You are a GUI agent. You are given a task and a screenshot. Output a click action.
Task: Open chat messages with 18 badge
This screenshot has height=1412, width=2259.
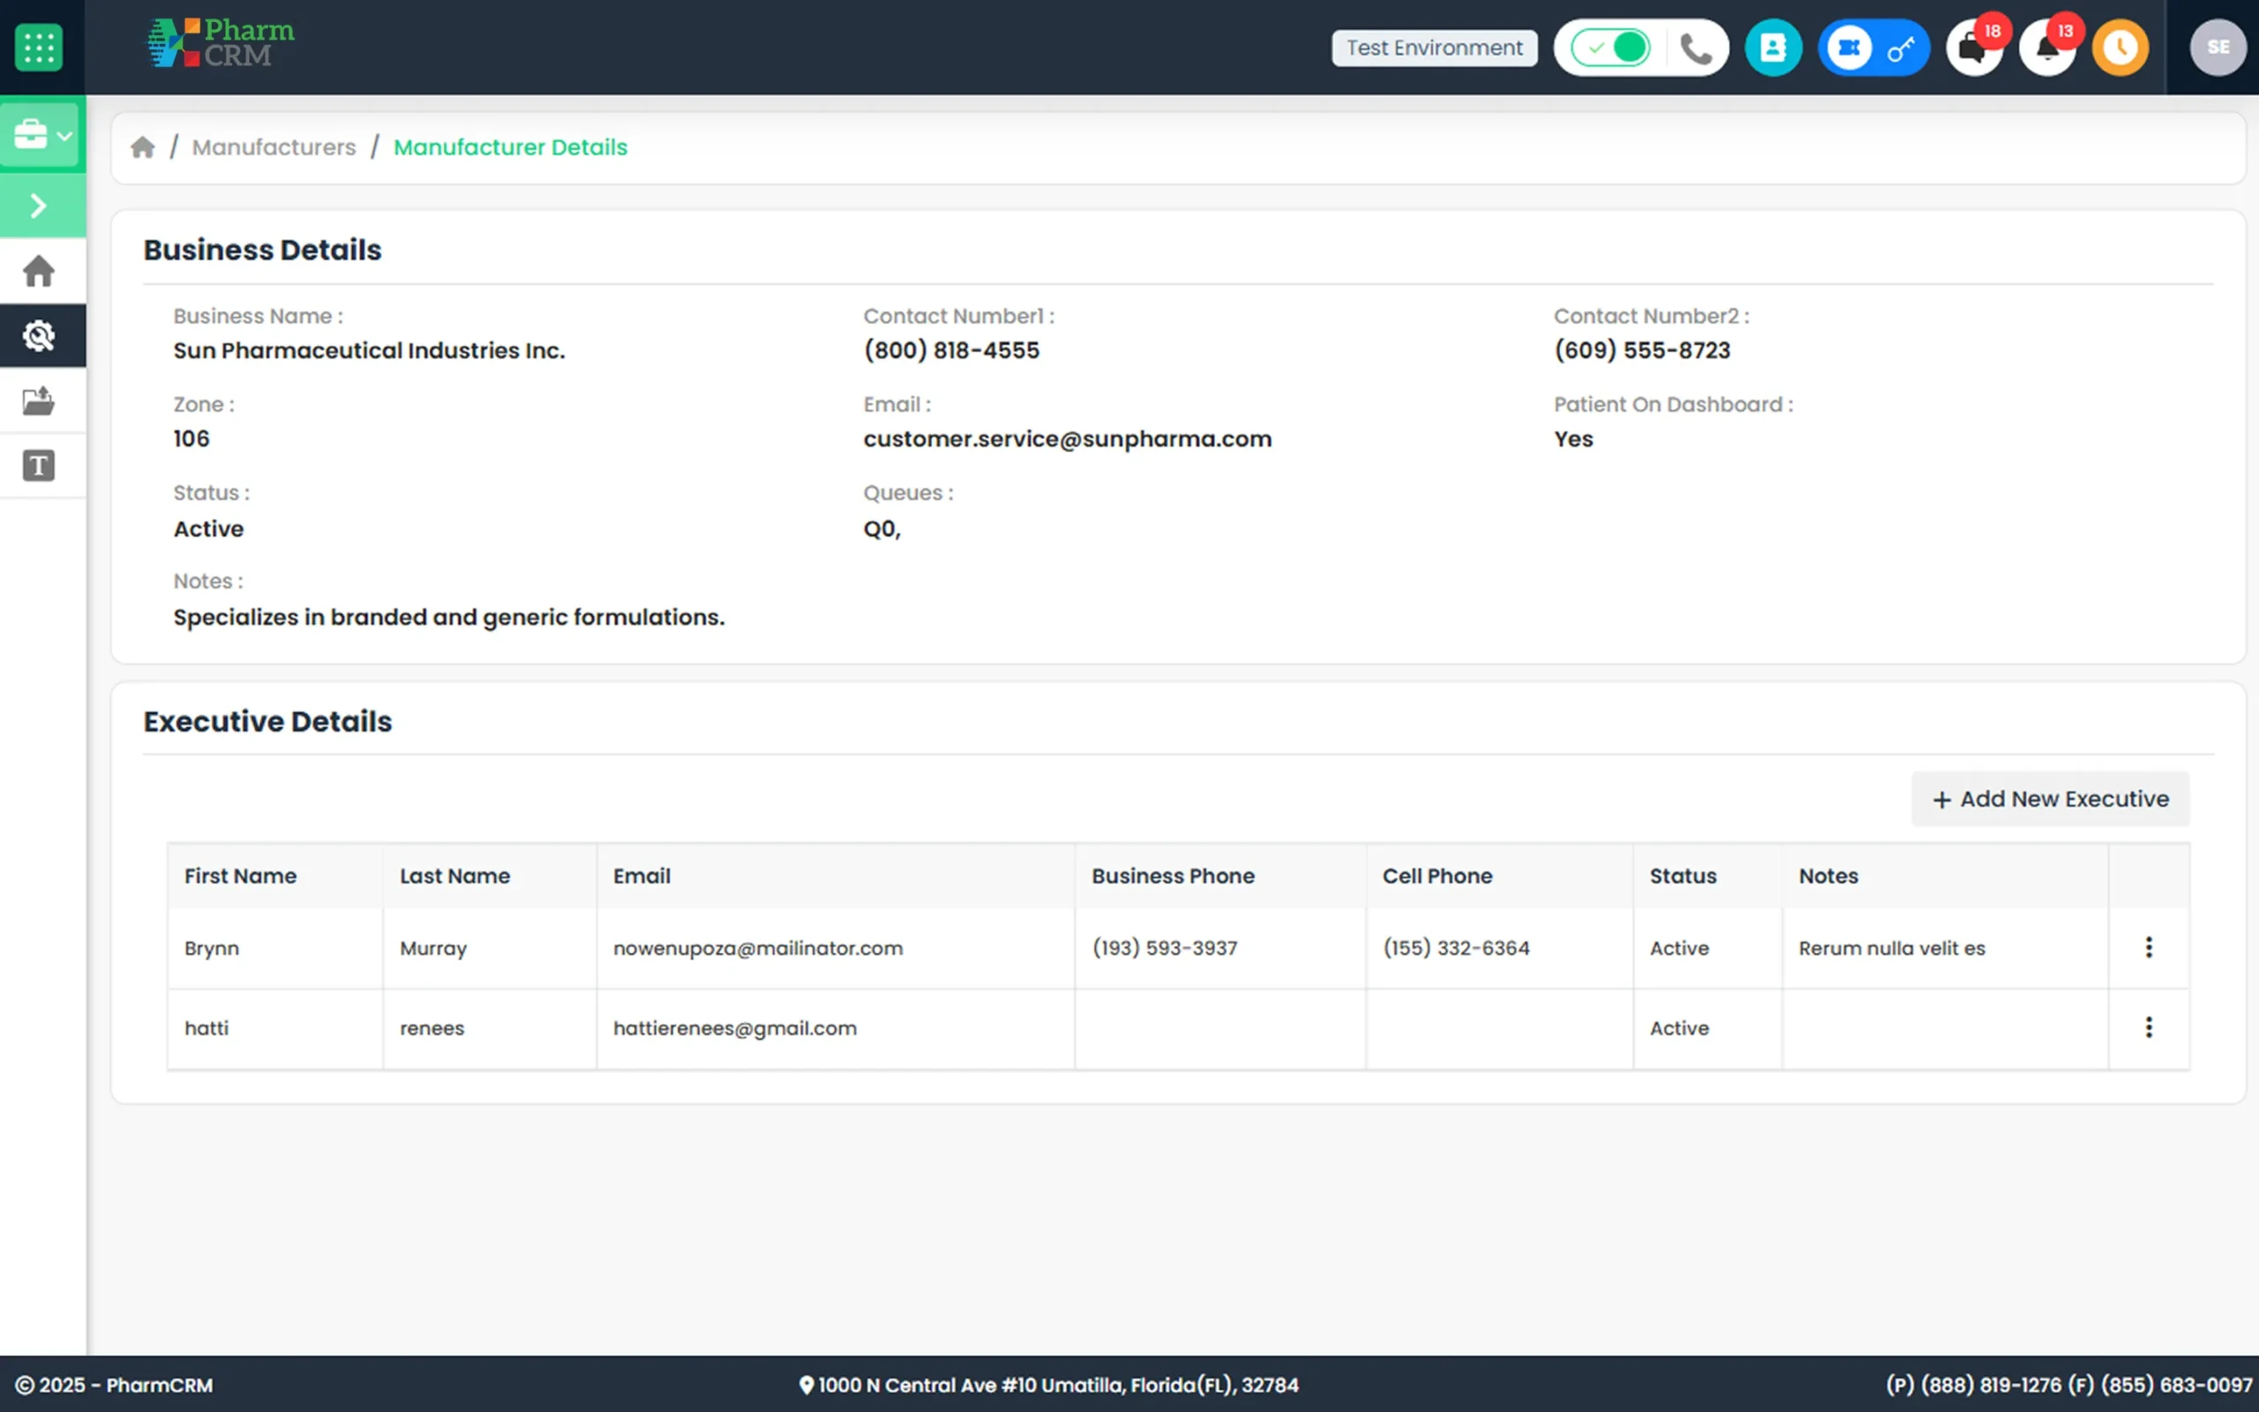click(1973, 47)
